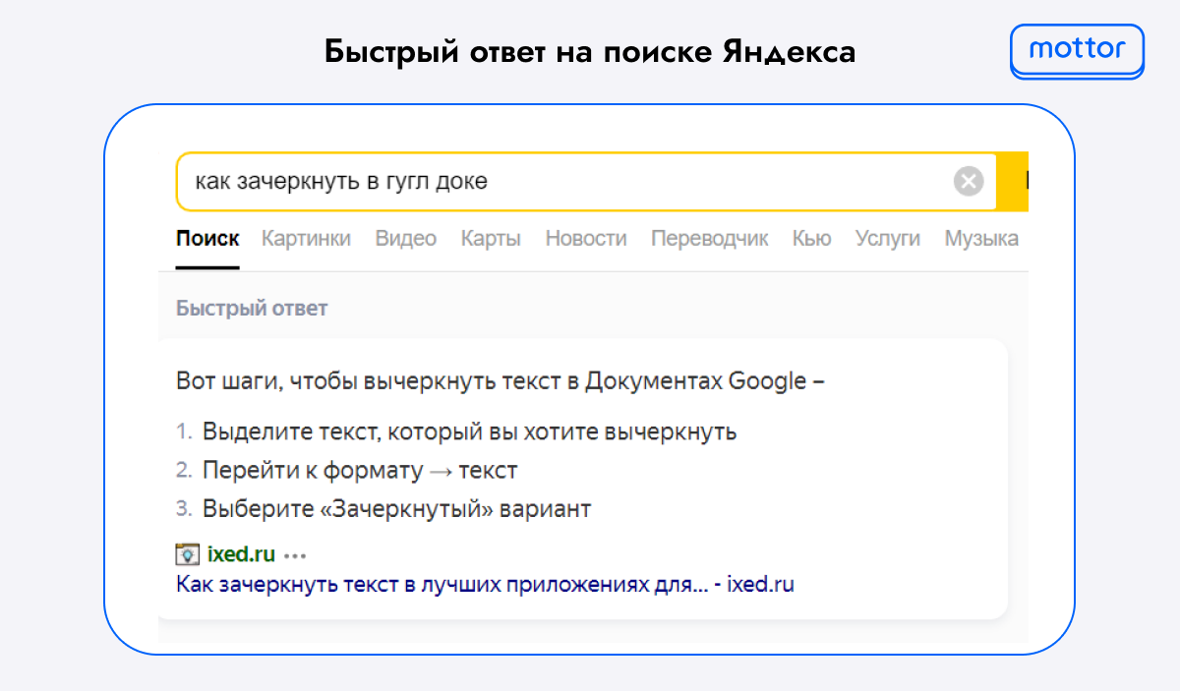1180x691 pixels.
Task: Click the 'Быстрый ответ' label
Action: click(x=252, y=308)
